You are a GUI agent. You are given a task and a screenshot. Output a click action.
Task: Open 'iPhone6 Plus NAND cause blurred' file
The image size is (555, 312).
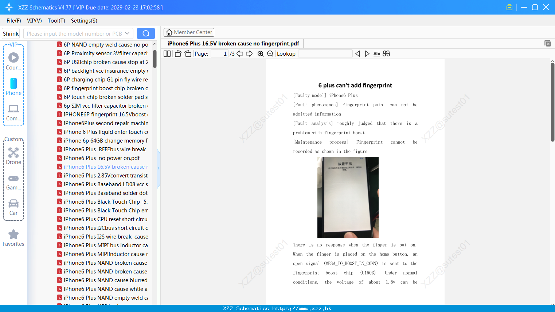pos(103,280)
